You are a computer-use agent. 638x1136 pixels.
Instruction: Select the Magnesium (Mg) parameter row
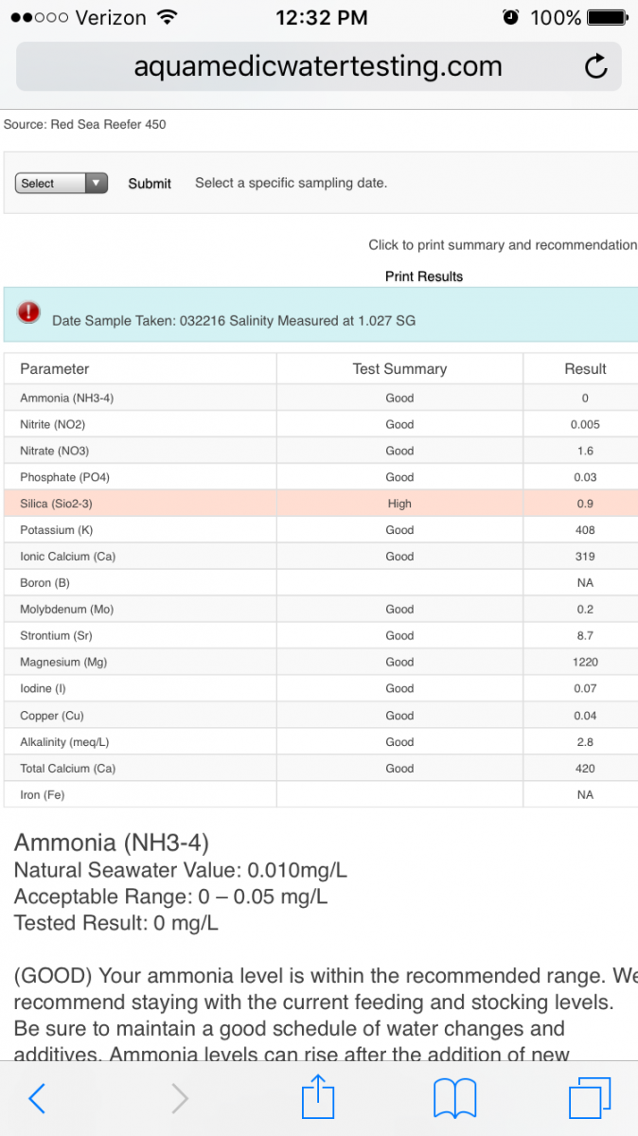(321, 662)
